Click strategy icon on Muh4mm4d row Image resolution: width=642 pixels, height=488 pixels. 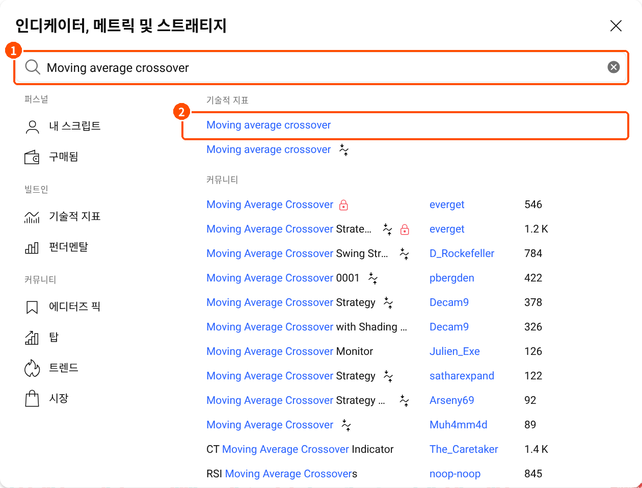[x=346, y=425]
